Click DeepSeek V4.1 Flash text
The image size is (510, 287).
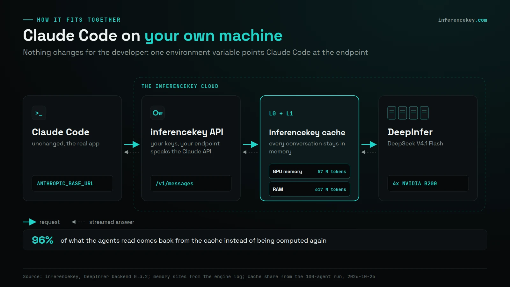coord(415,143)
